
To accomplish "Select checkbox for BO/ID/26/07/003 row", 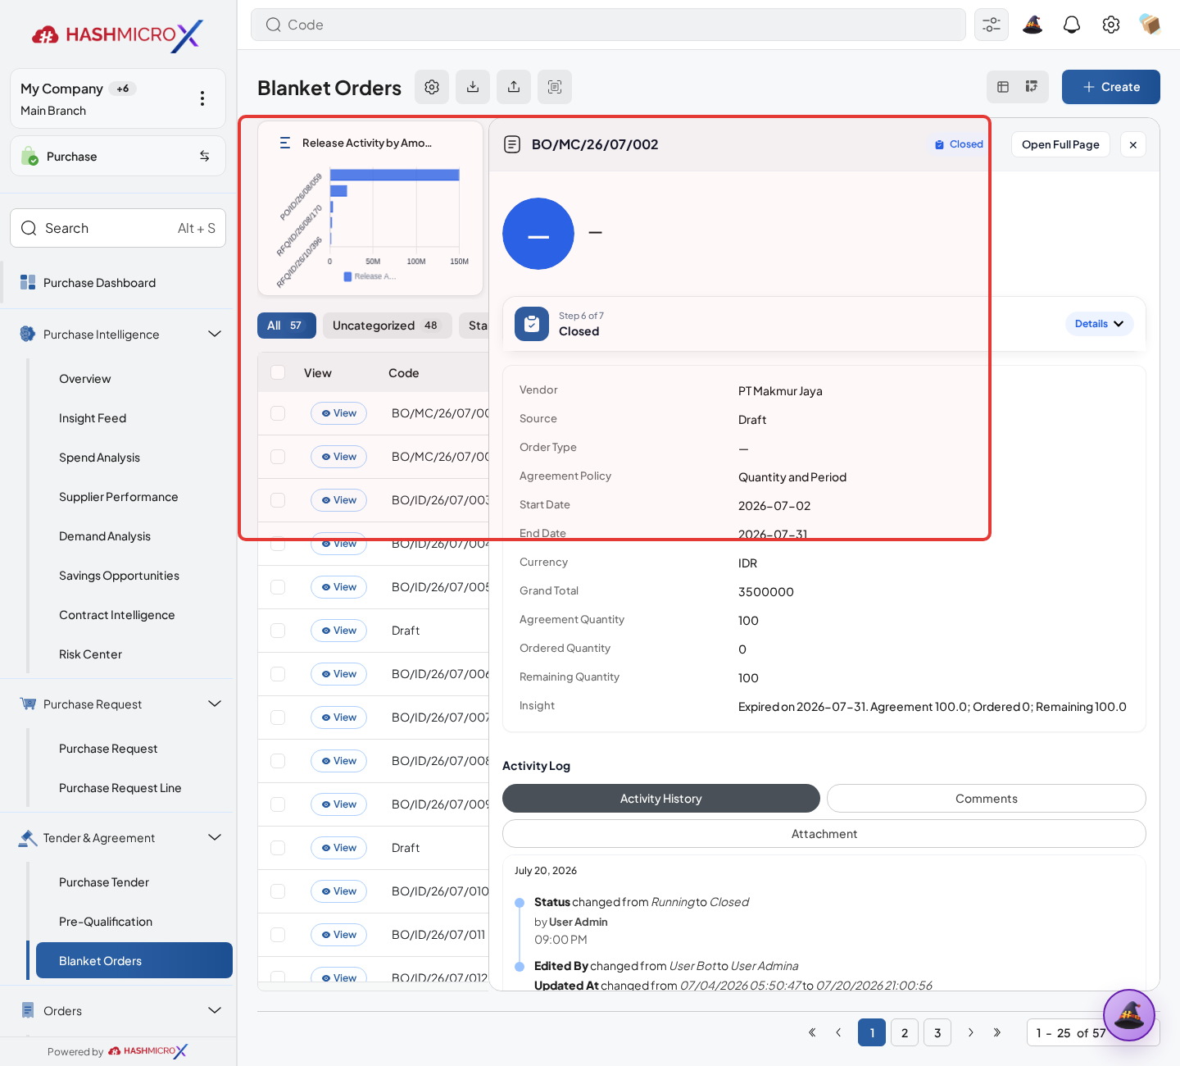I will coord(278,500).
